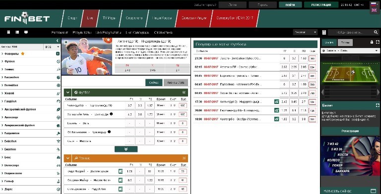
Task: Switch language with the UK flag
Action: pyautogui.click(x=373, y=10)
